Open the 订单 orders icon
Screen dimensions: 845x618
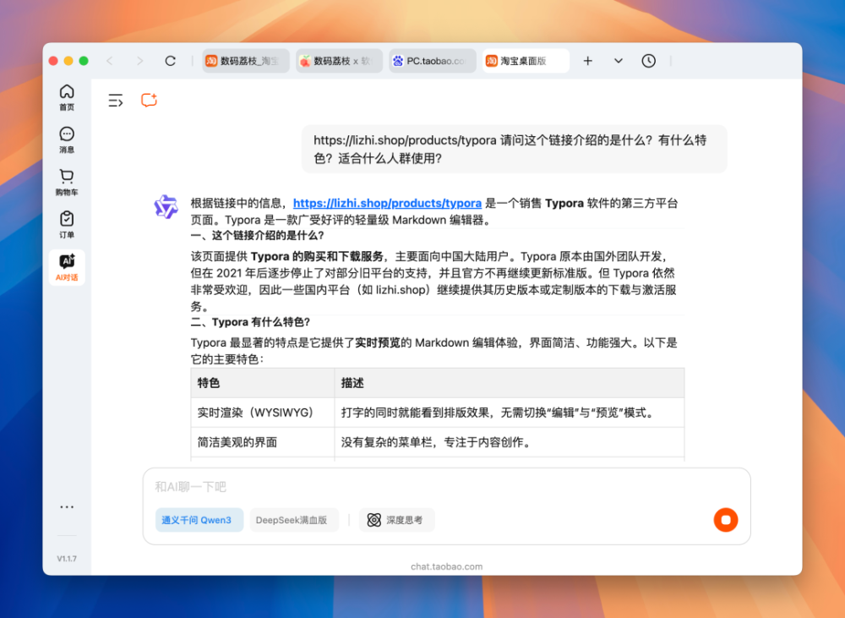click(67, 225)
